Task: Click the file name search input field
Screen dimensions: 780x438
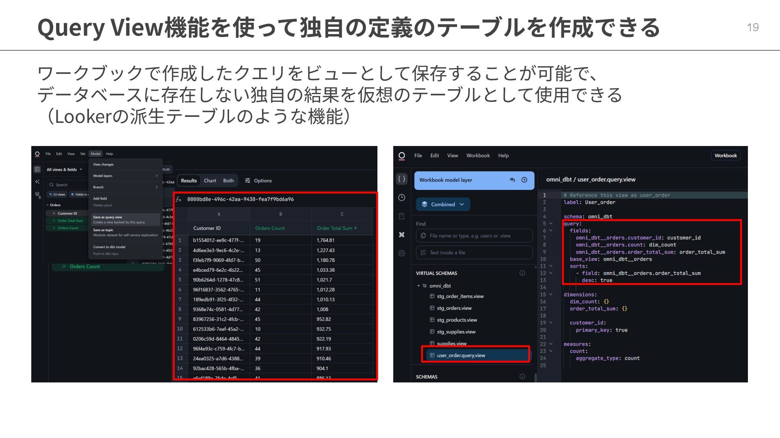Action: pos(474,236)
